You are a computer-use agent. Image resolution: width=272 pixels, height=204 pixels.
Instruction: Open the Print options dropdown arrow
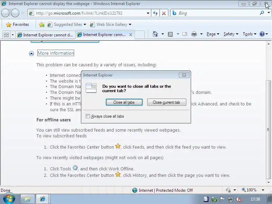pyautogui.click(x=201, y=34)
